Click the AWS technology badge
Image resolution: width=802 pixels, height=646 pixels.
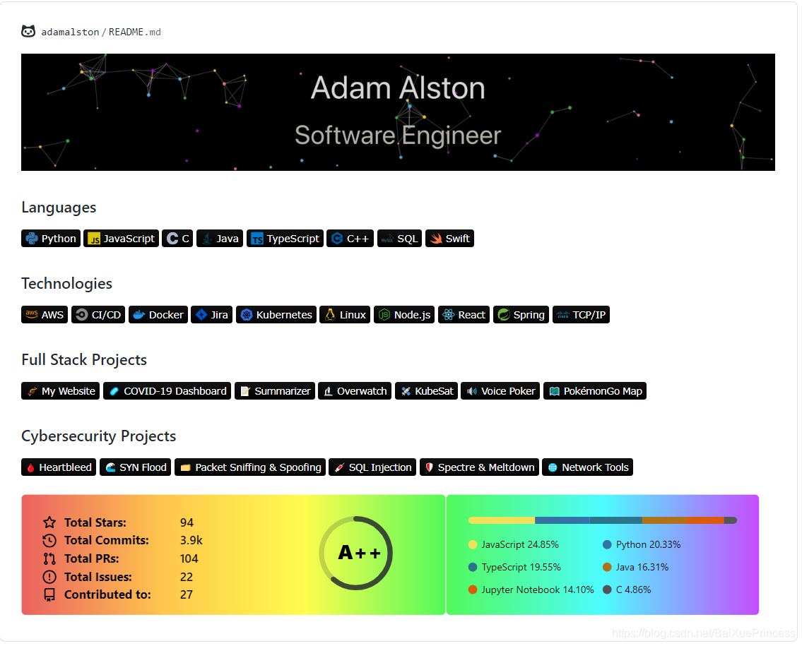coord(45,315)
